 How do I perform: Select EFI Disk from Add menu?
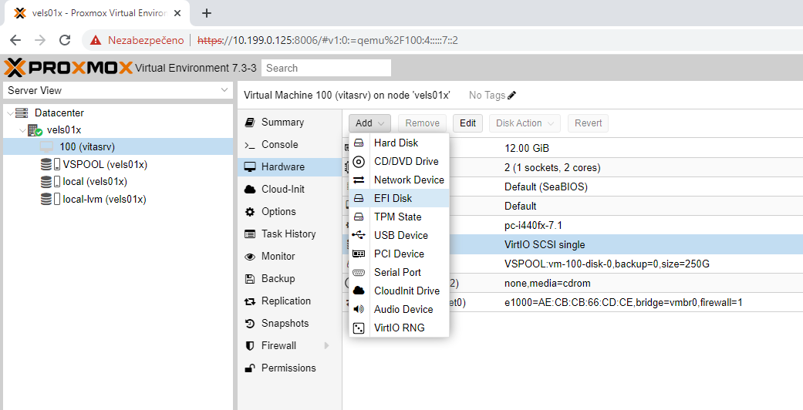click(x=393, y=198)
